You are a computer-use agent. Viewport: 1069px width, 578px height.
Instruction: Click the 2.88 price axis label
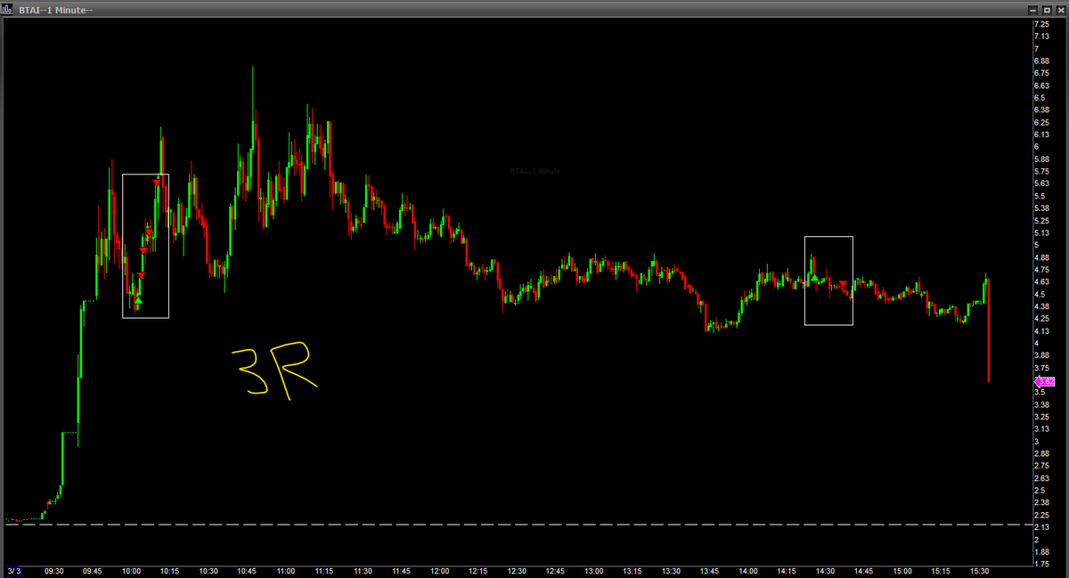tap(1040, 454)
